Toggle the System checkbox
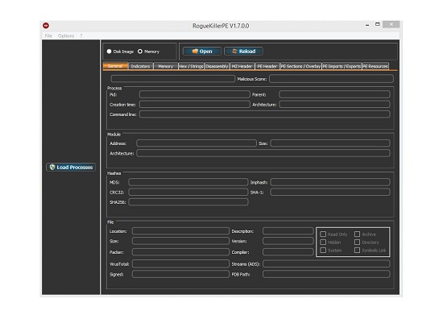The height and width of the screenshot is (311, 443). click(x=323, y=251)
